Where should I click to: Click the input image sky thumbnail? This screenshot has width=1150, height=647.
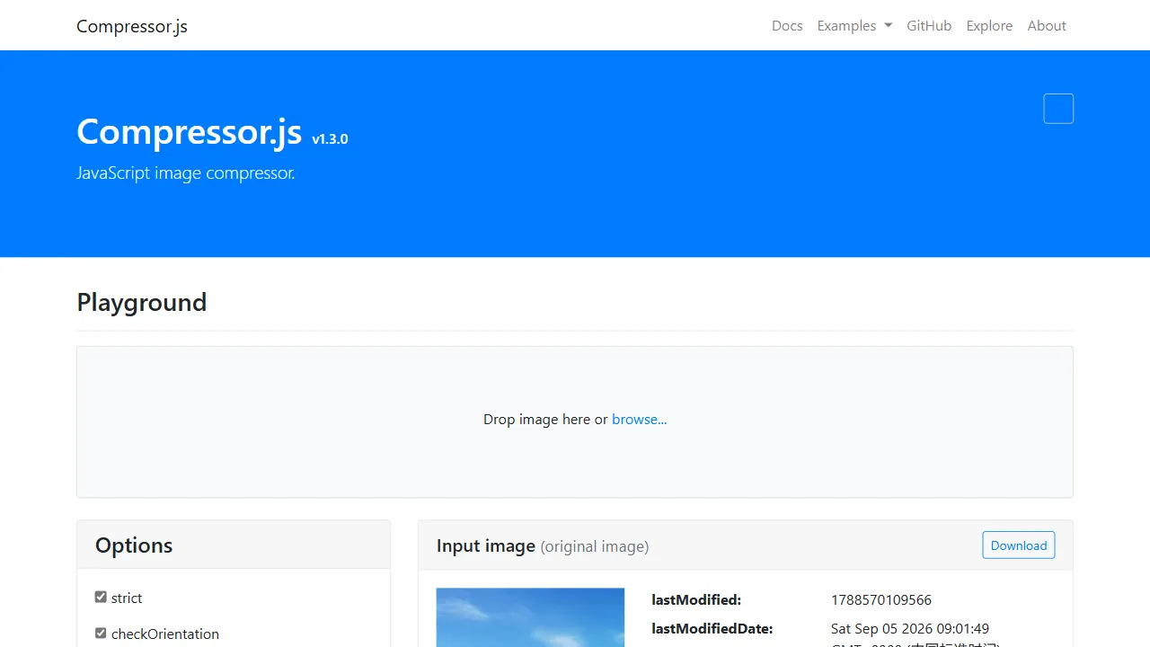[530, 617]
